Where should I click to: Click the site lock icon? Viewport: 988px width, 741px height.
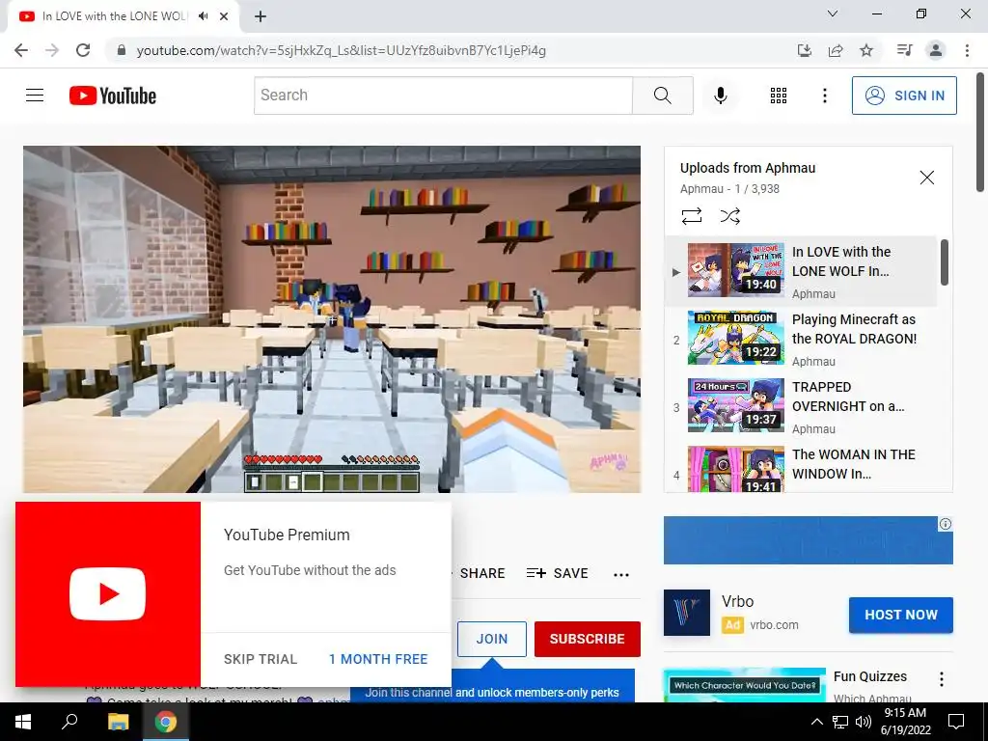122,50
